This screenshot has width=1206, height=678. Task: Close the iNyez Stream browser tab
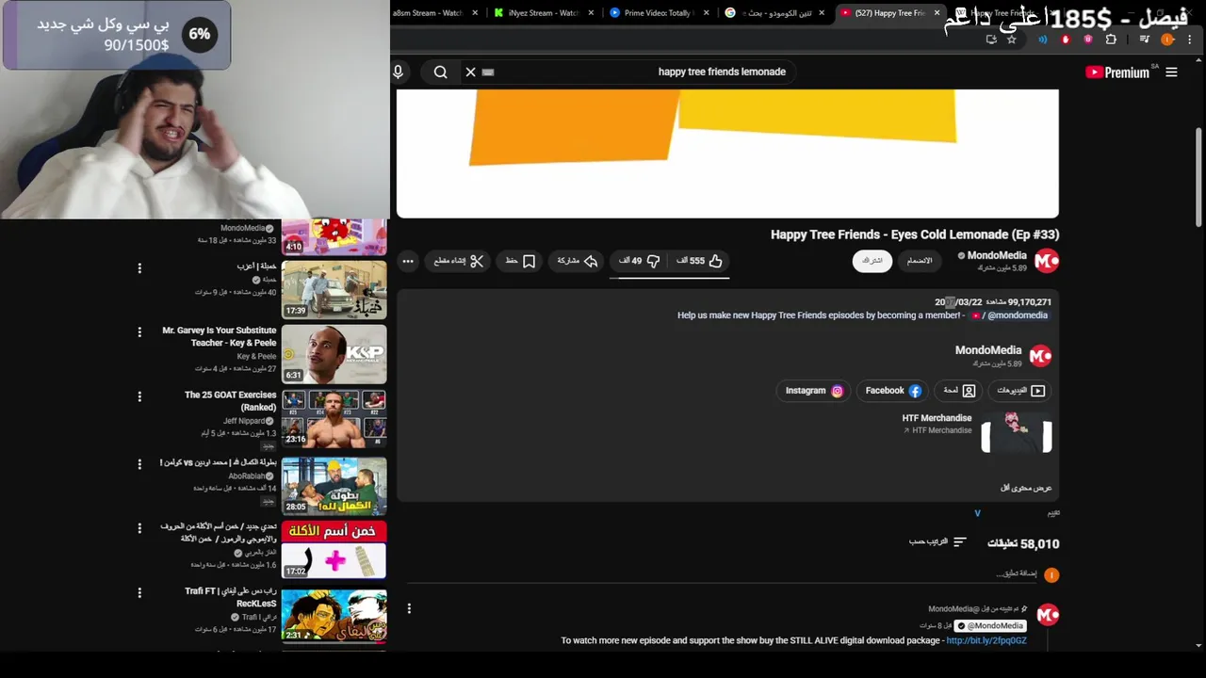(590, 13)
